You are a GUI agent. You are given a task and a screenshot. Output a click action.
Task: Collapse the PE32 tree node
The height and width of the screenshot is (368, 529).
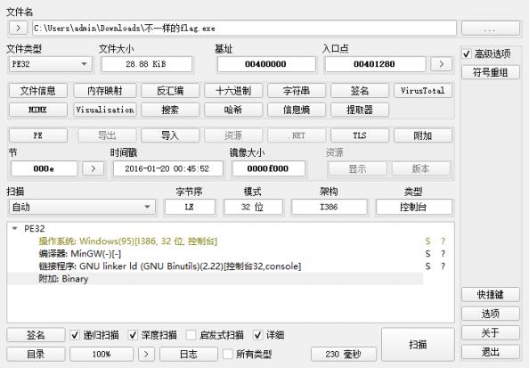point(14,229)
